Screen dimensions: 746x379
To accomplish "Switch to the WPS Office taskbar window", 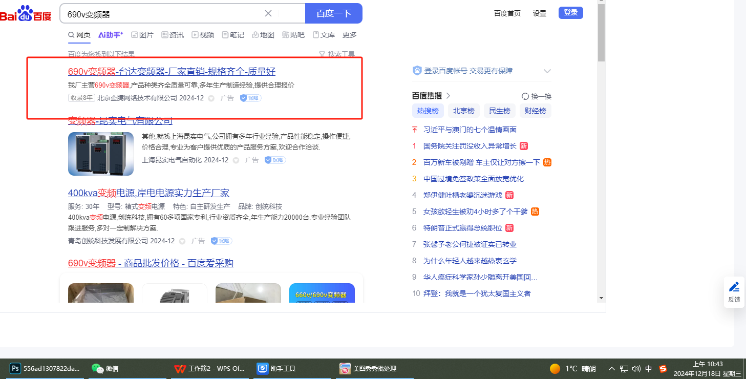I will [x=209, y=369].
